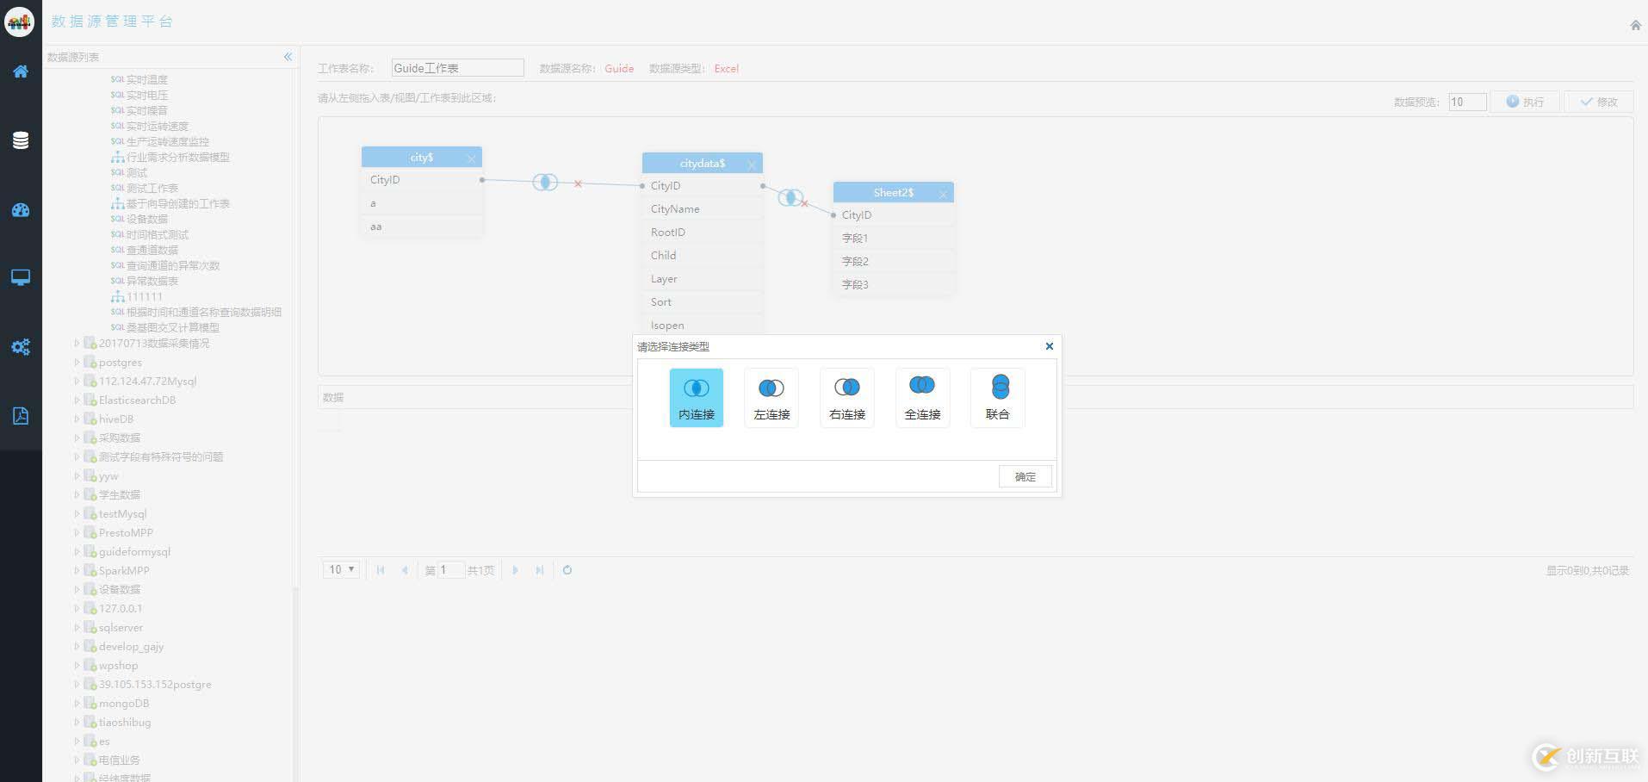Remove the city$ table from canvas
Screen dimensions: 1648x782
(x=471, y=158)
